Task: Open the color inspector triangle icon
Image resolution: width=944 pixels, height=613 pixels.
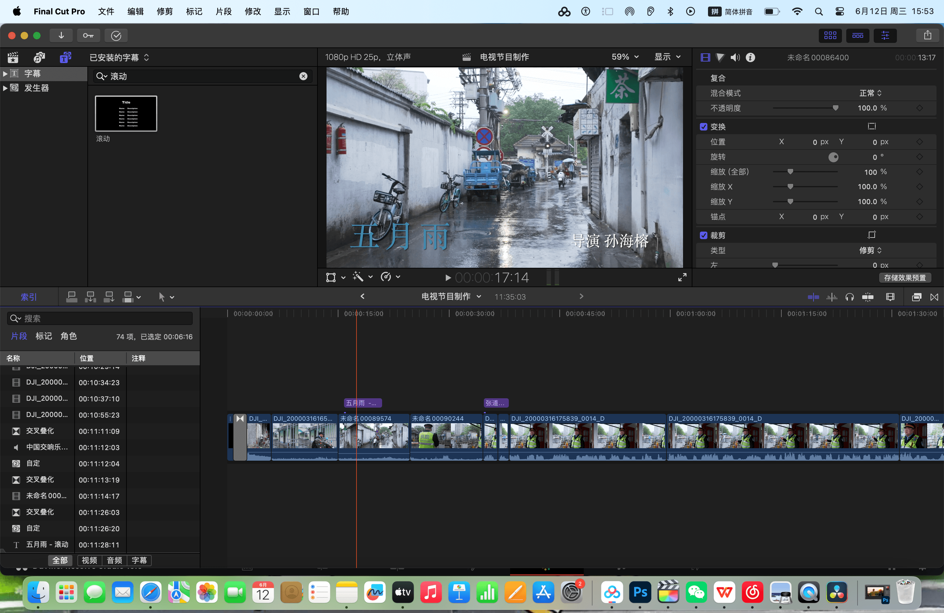Action: (x=720, y=57)
